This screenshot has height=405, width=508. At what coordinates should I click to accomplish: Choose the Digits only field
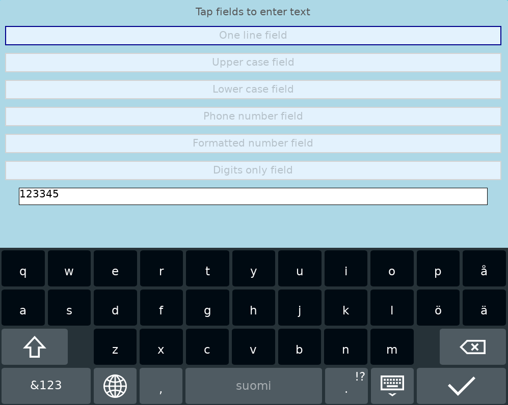[x=253, y=170]
